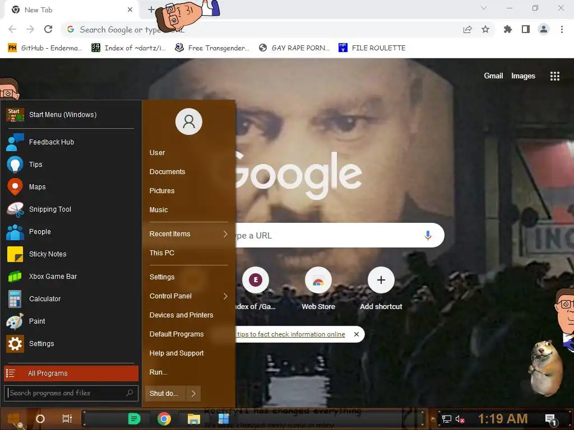
Task: Start voice search microphone
Action: pyautogui.click(x=428, y=235)
